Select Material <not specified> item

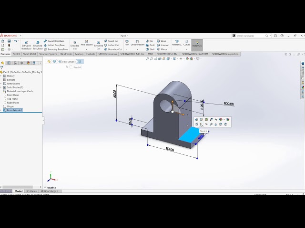(20, 91)
